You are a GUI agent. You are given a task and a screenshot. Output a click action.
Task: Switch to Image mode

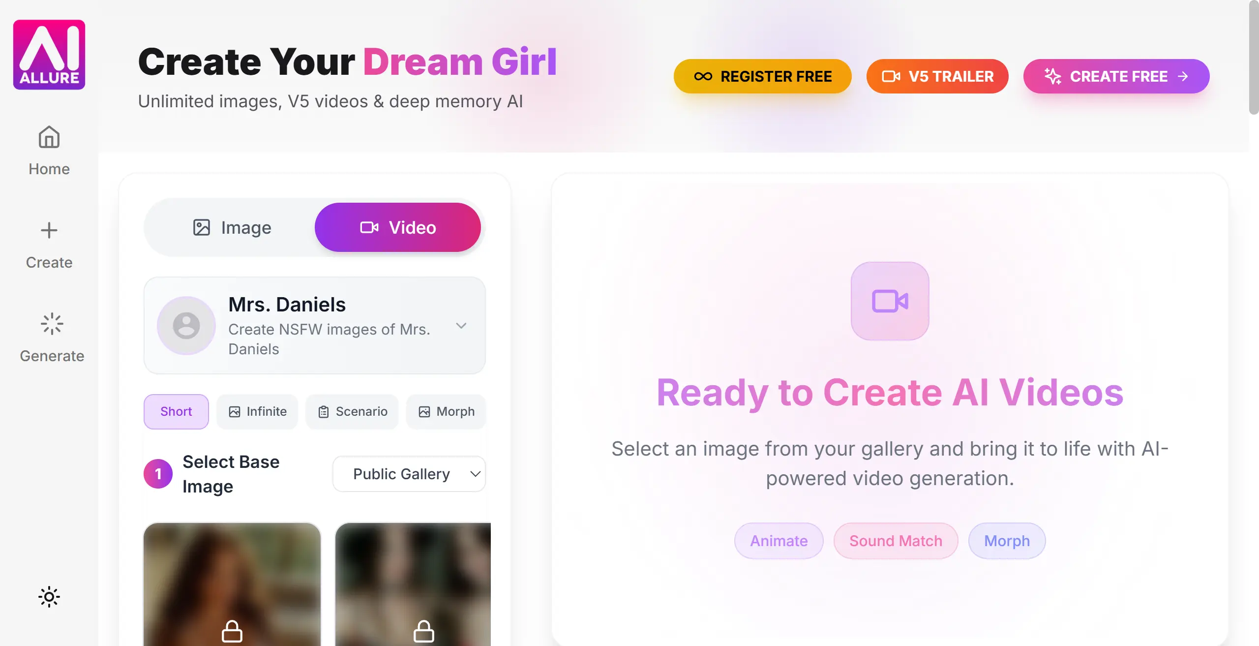(x=232, y=227)
